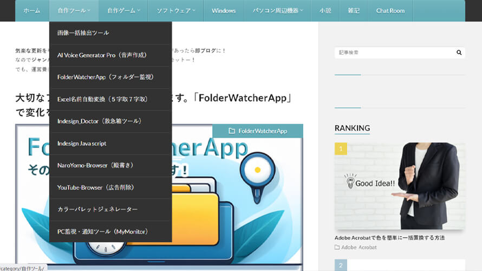Viewport: 482px width, 271px height.
Task: Click the search magnifier icon
Action: click(x=459, y=53)
